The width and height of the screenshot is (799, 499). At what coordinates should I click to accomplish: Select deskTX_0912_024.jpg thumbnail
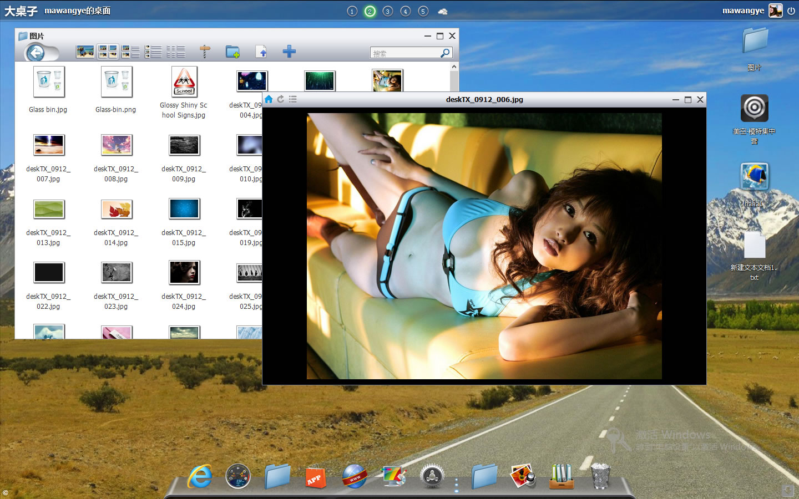[x=184, y=272]
